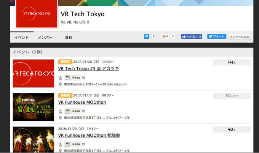Screen dimensions: 259x153
Task: Open the VR Funhouse MODthon event link
Action: pyautogui.click(x=82, y=102)
